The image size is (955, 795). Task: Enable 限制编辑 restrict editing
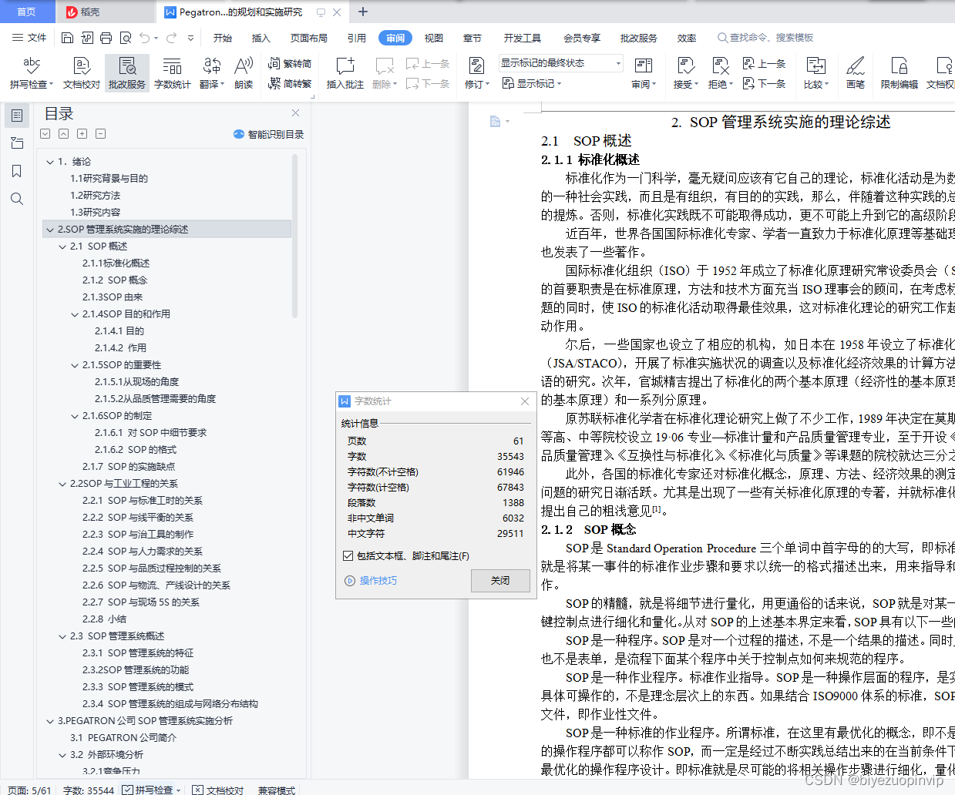click(900, 72)
